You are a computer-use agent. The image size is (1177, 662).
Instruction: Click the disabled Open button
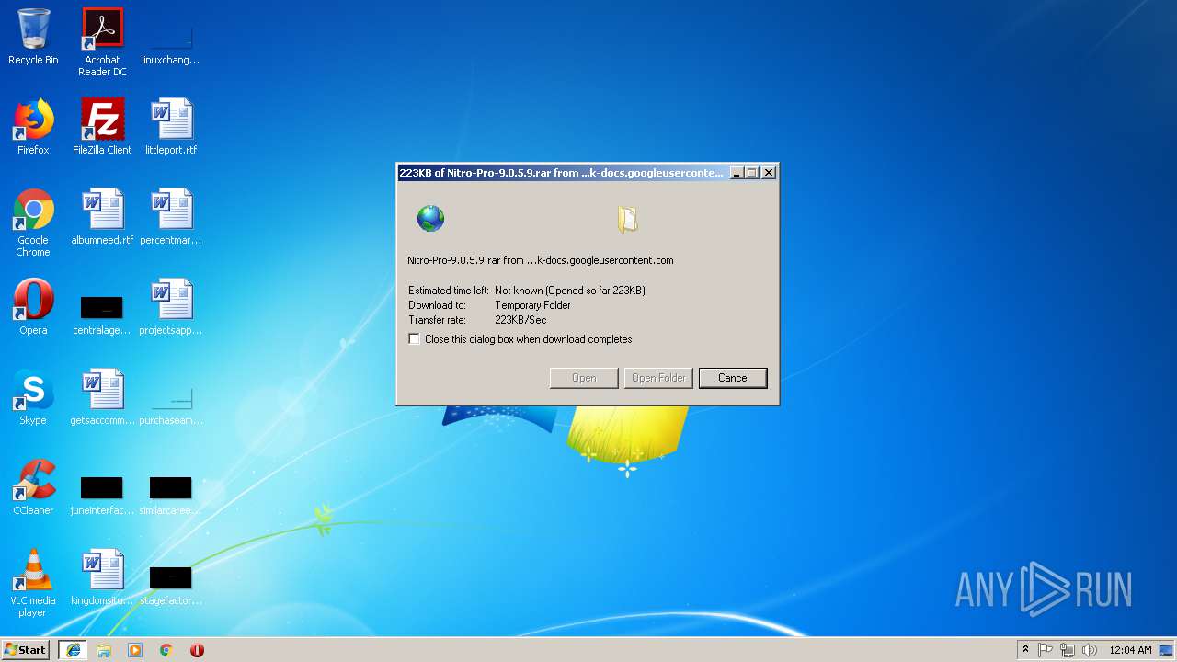[584, 378]
